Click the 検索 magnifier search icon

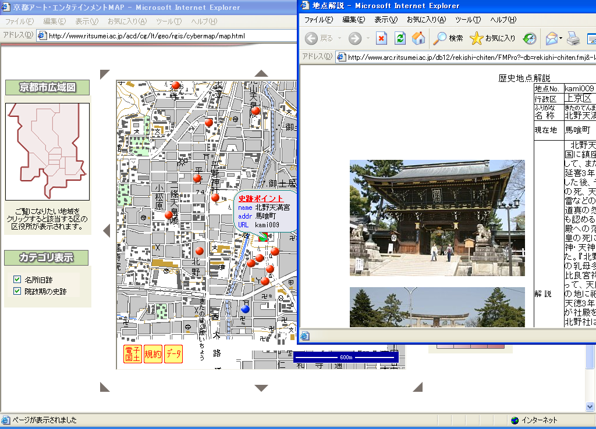[440, 38]
